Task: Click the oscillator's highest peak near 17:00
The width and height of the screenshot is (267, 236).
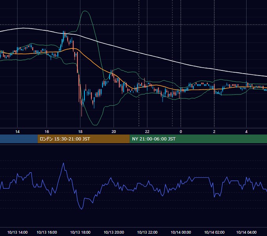Action: coord(64,163)
